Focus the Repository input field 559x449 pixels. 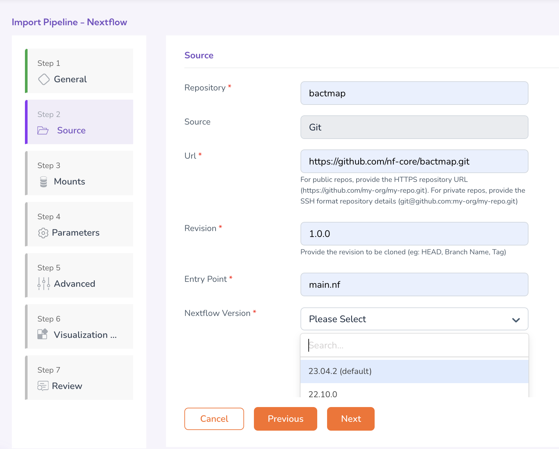click(x=414, y=93)
